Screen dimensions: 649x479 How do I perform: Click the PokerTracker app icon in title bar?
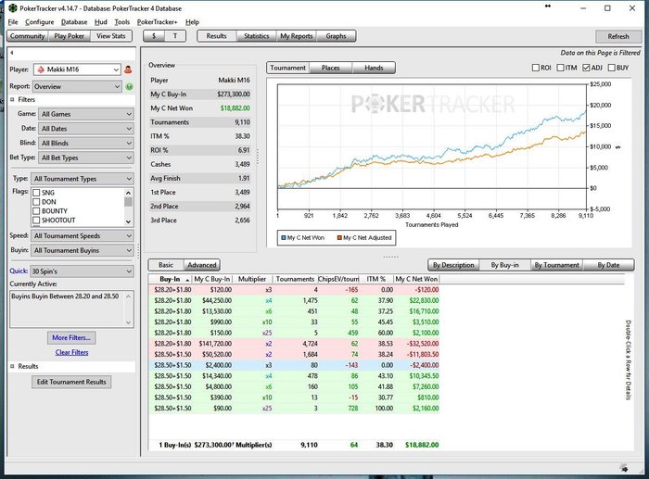13,7
